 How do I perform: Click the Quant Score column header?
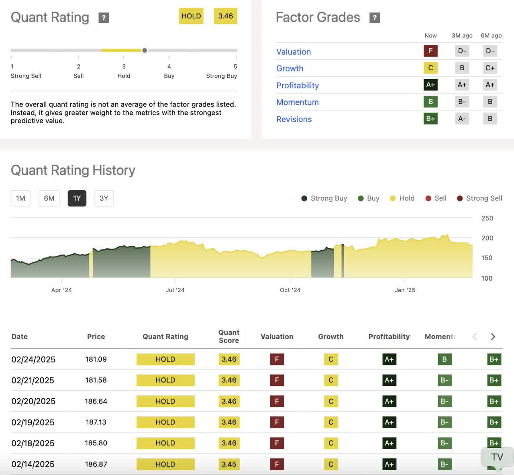click(229, 336)
